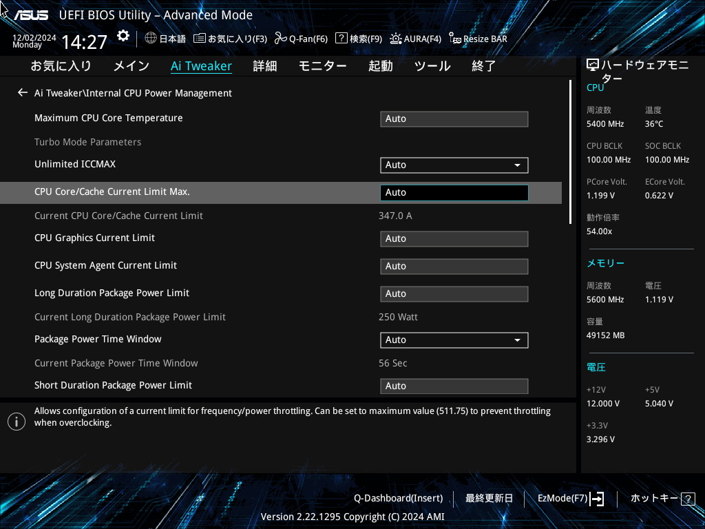Edit Maximum CPU Core Temperature field
The image size is (705, 529).
[454, 118]
